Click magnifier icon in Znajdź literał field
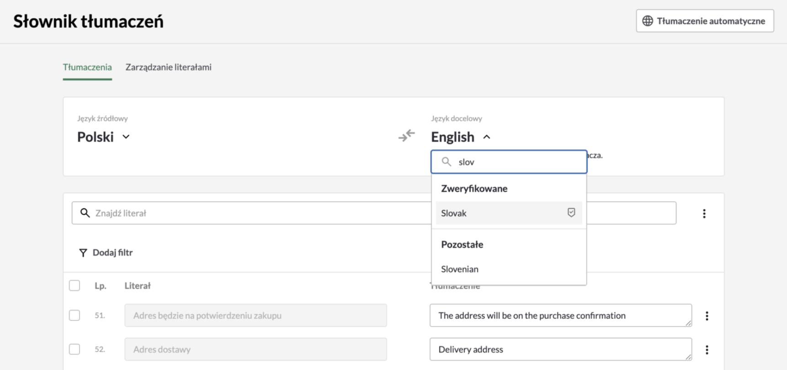Viewport: 787px width, 370px height. 85,213
